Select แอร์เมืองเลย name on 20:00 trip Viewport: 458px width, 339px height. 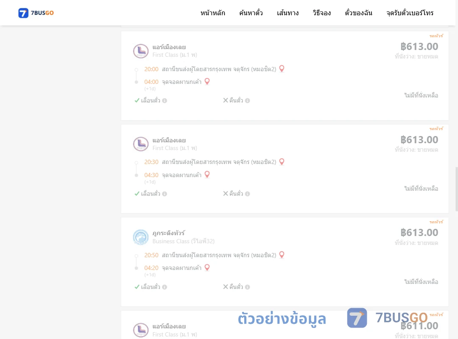(x=169, y=47)
